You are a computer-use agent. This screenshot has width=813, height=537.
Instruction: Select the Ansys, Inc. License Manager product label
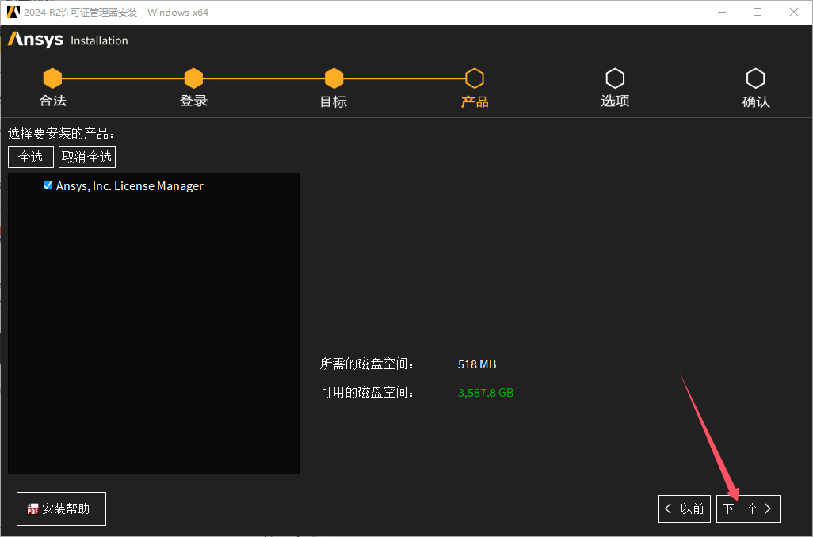131,186
